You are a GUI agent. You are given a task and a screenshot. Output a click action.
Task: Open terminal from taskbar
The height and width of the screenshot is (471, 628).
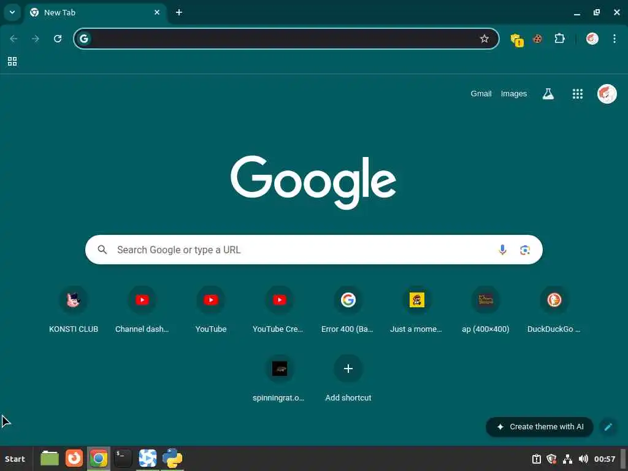(x=123, y=459)
